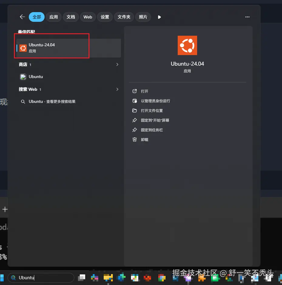Open Task View on the taskbar
This screenshot has height=285, width=282.
82,277
